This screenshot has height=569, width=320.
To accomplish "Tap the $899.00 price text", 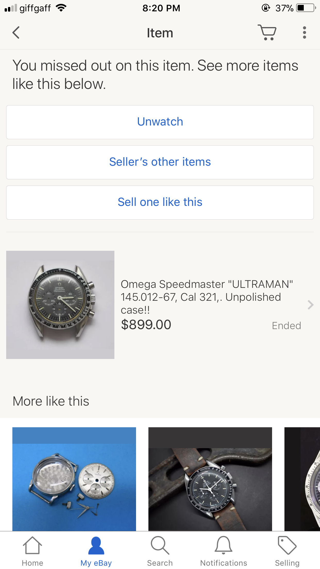I will pyautogui.click(x=146, y=325).
